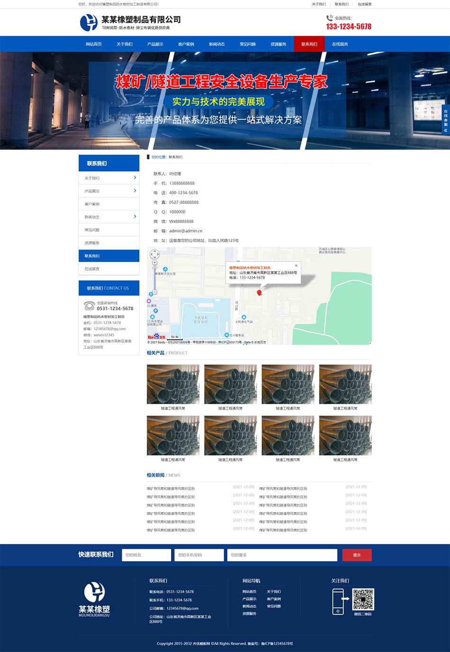Click the WeChat QR code in the footer
The width and height of the screenshot is (450, 652).
[x=363, y=599]
